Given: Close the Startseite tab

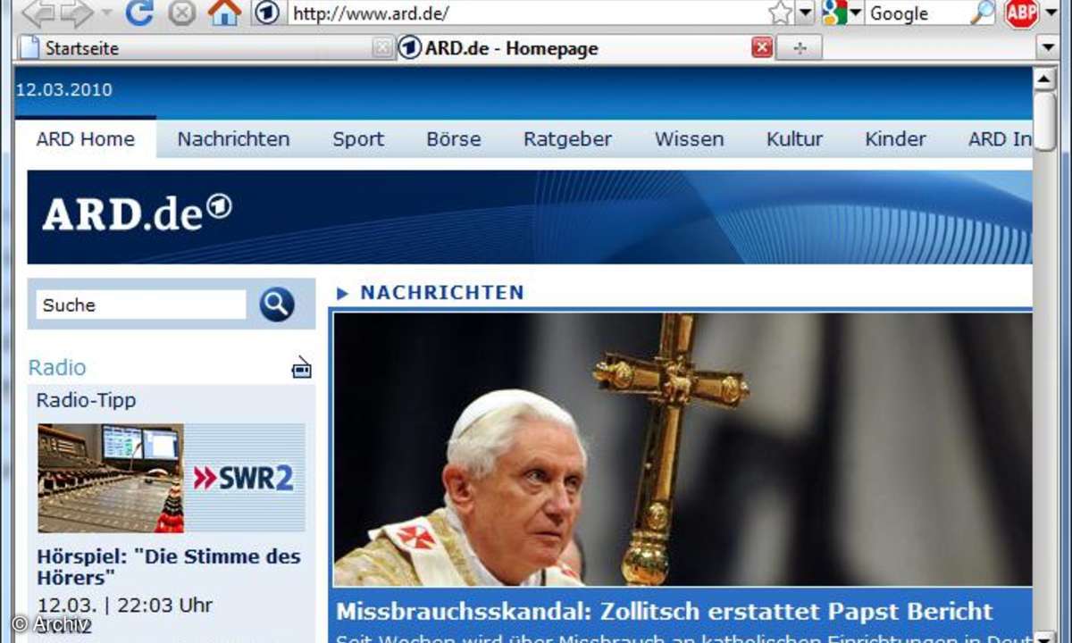Looking at the screenshot, I should 383,48.
